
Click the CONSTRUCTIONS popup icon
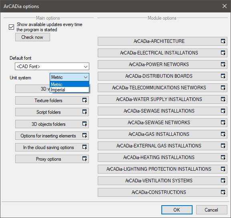223,192
